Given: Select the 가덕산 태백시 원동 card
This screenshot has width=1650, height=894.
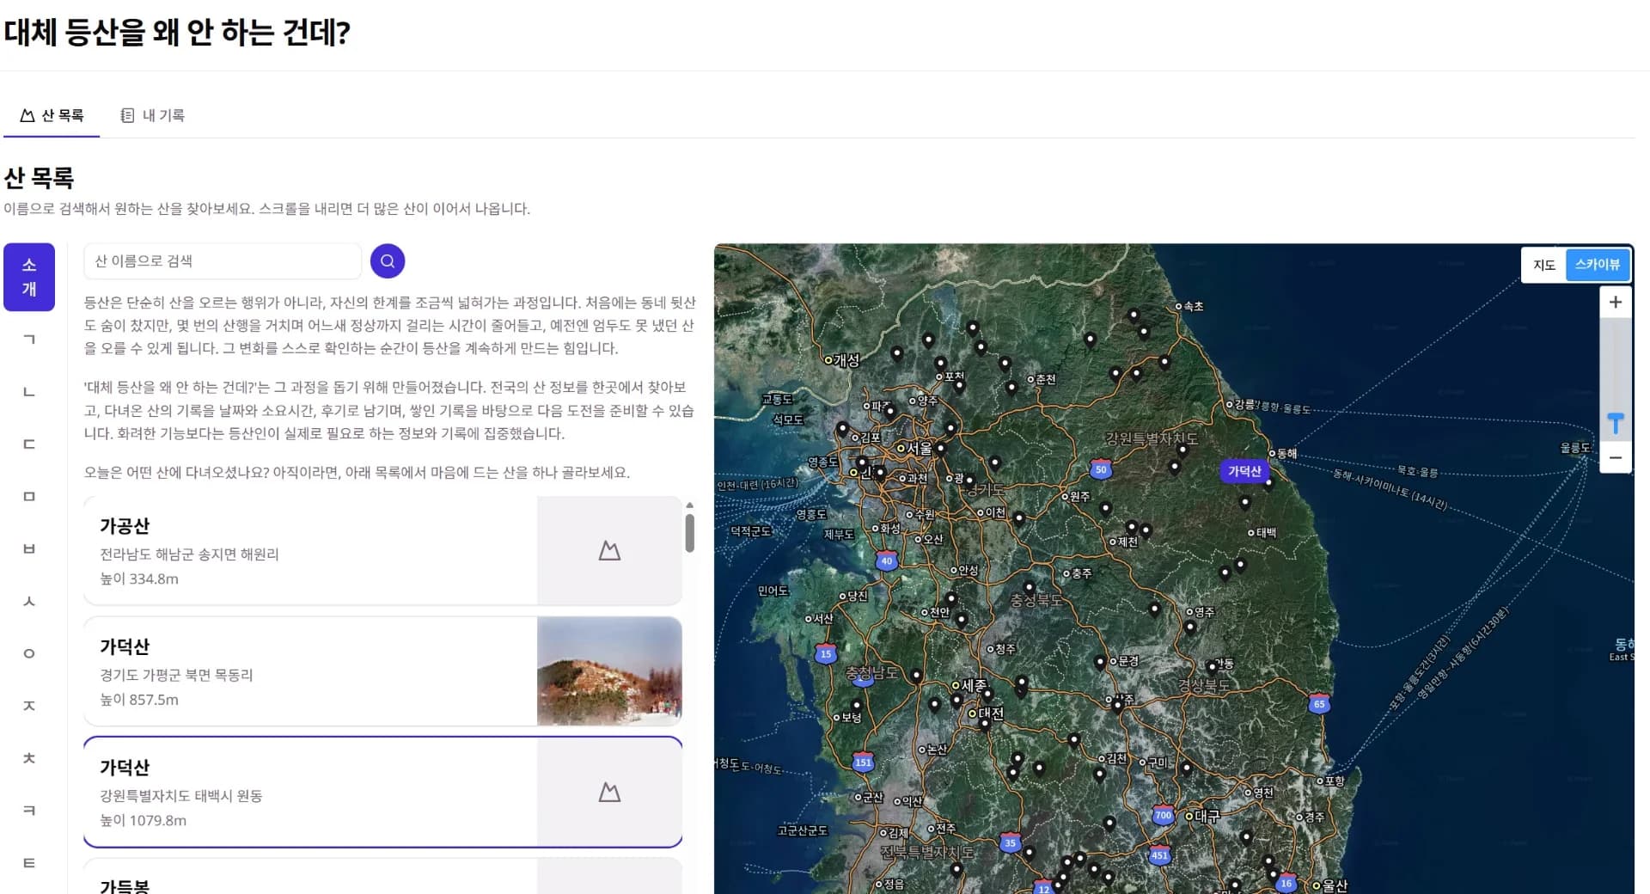Looking at the screenshot, I should (382, 793).
